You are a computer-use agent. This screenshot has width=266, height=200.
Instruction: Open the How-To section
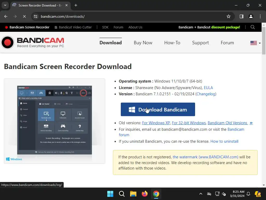[x=172, y=43]
